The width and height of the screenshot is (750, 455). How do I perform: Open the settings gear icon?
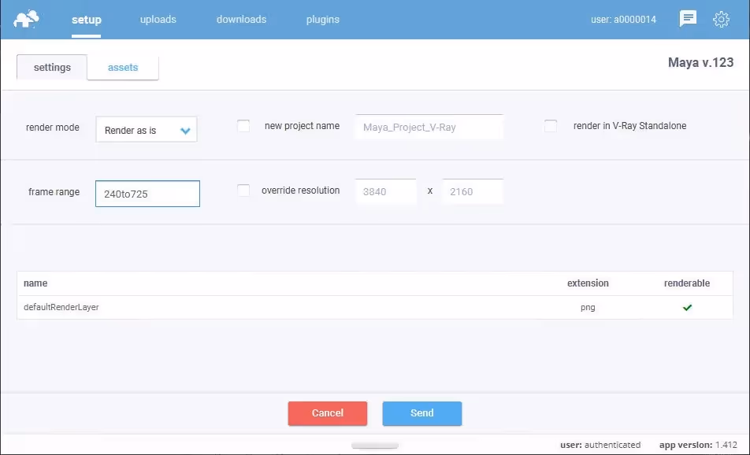[x=722, y=19]
